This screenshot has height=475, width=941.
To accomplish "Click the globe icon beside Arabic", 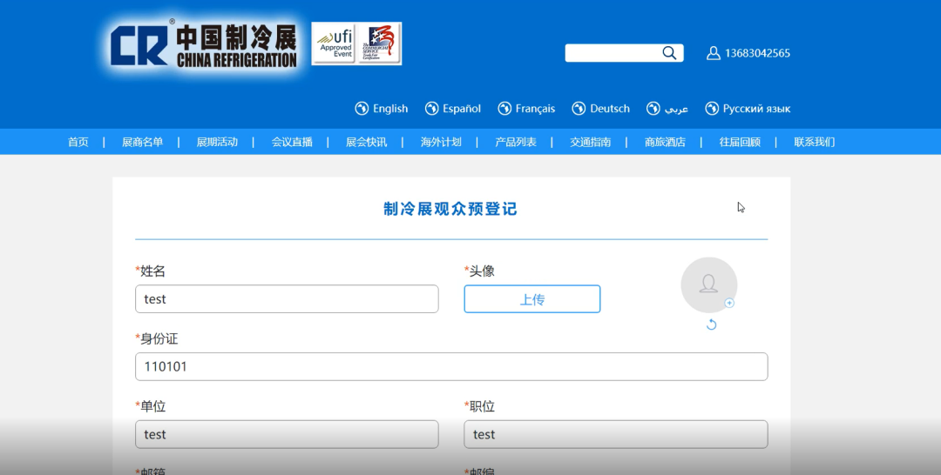I will 653,109.
